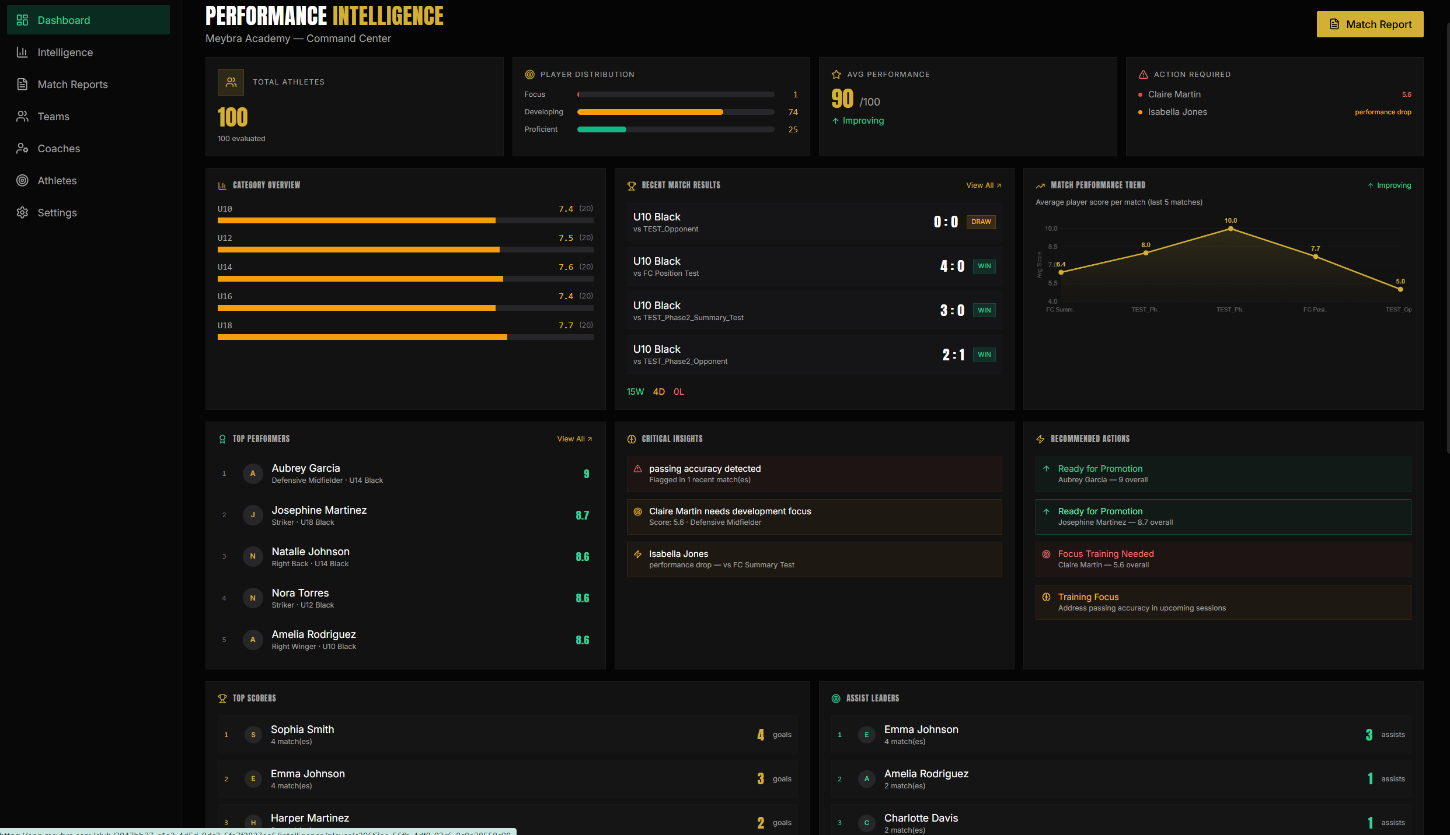Click the Settings gear icon in sidebar

coord(22,213)
